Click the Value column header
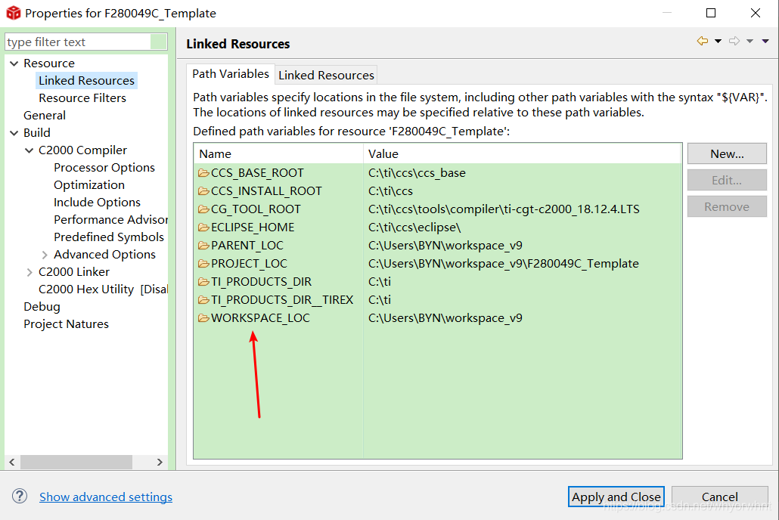 click(x=523, y=154)
